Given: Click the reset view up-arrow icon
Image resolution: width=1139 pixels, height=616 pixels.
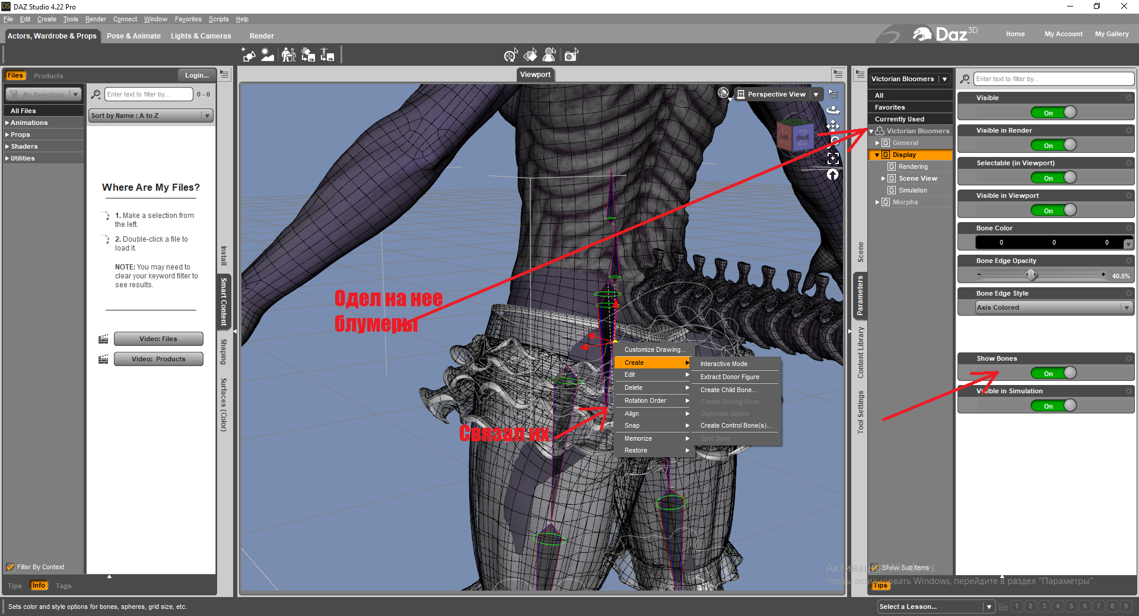Looking at the screenshot, I should click(x=833, y=174).
